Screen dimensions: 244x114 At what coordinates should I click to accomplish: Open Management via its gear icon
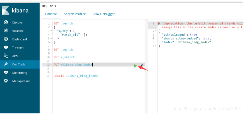click(x=6, y=81)
